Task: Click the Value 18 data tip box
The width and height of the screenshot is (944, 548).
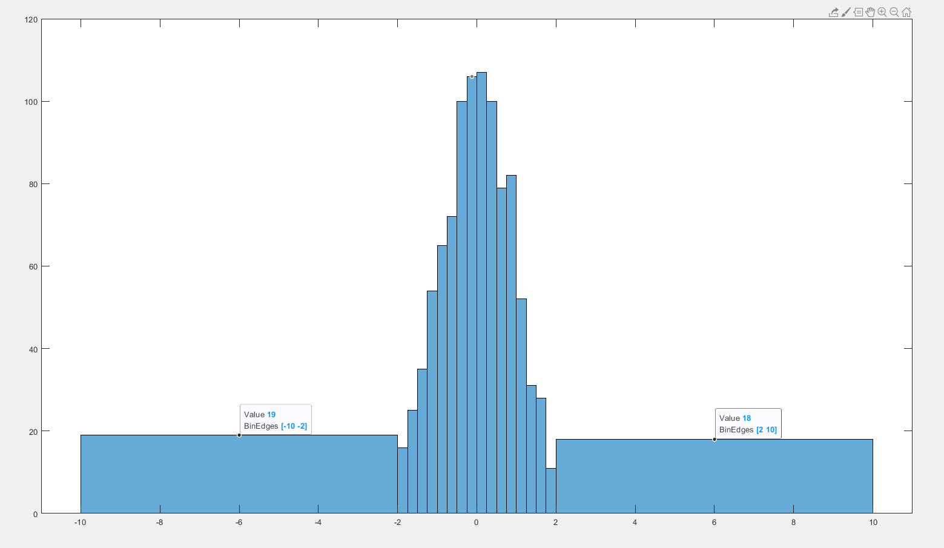Action: [x=748, y=424]
